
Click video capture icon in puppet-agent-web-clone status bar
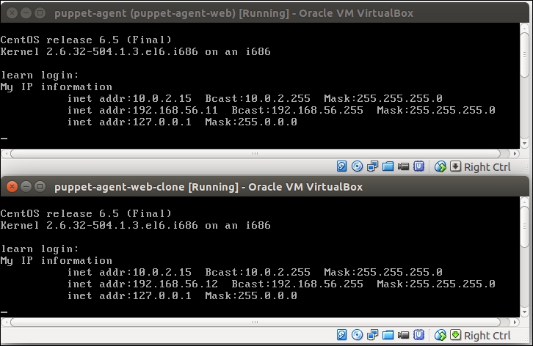click(x=404, y=336)
